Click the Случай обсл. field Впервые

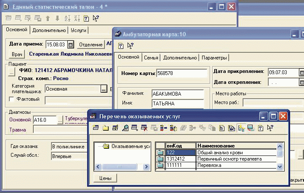click(x=69, y=156)
